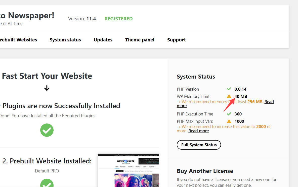Select the 40 MB memory limit value
The image size is (298, 187).
(x=241, y=96)
